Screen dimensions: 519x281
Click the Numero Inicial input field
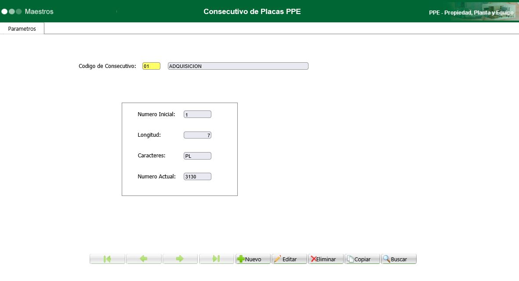click(197, 114)
